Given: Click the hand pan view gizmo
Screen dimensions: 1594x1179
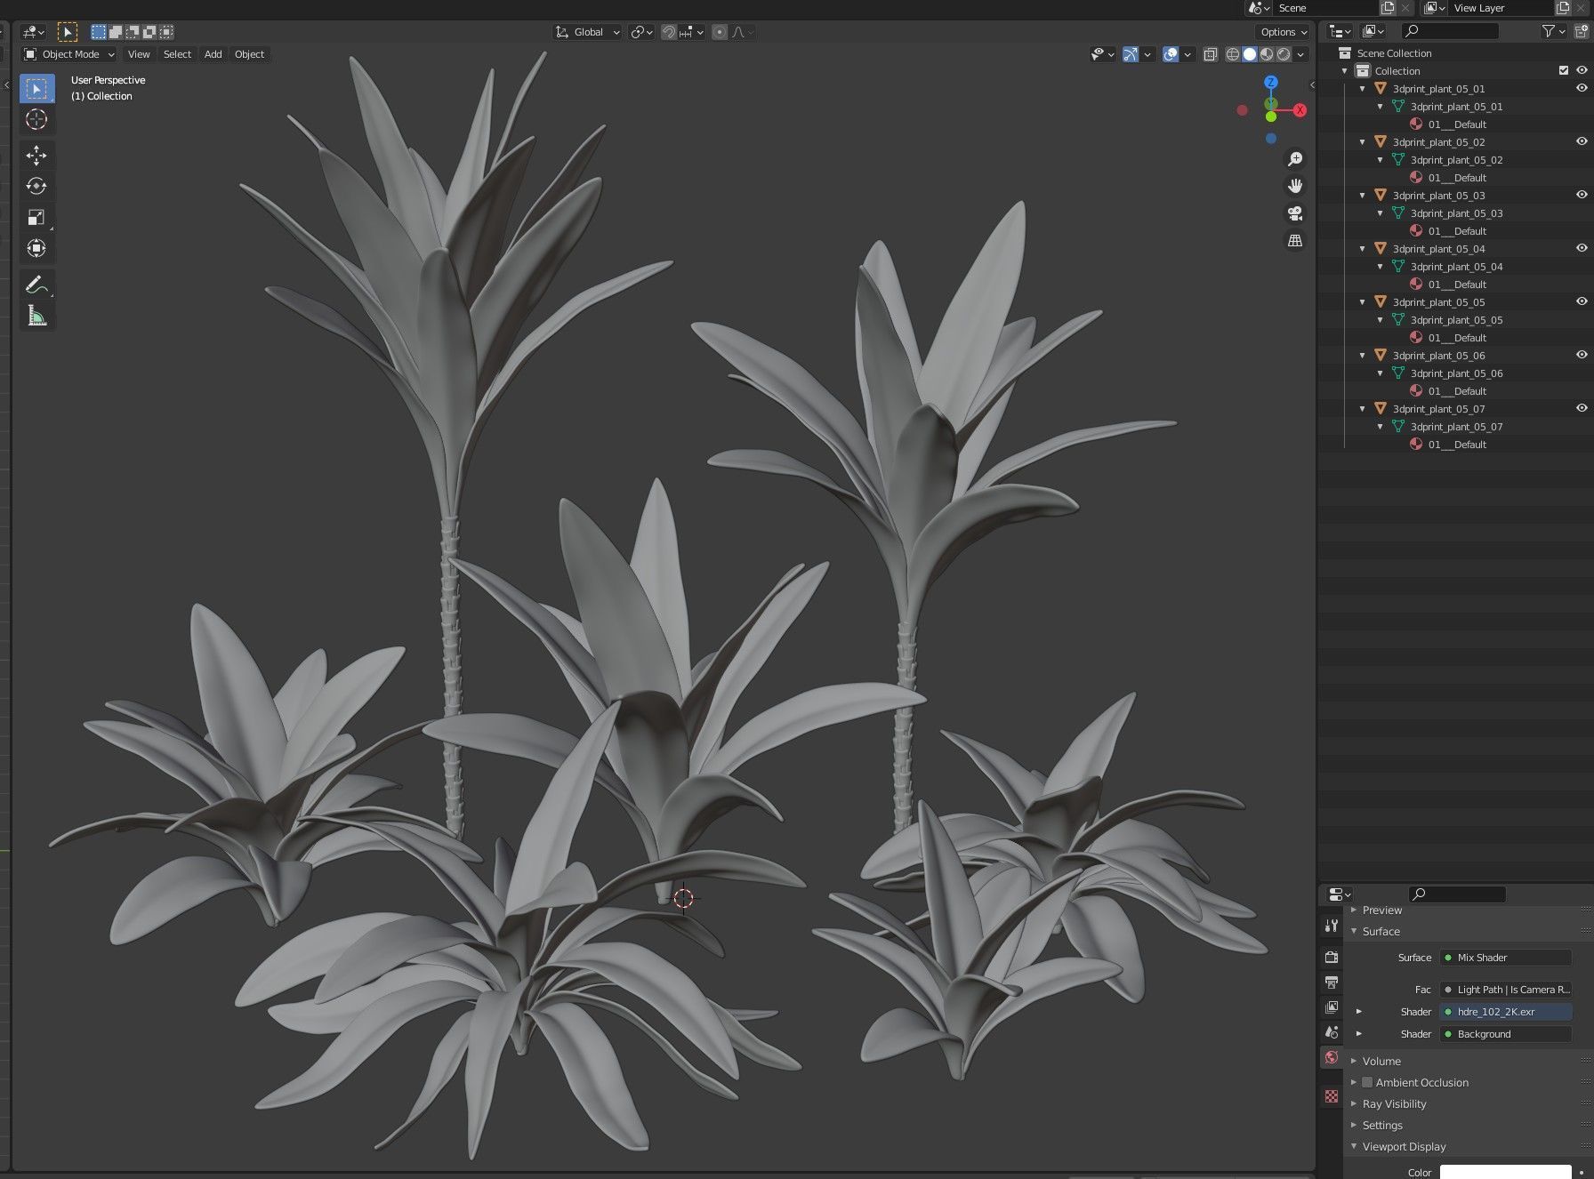Looking at the screenshot, I should [x=1295, y=186].
